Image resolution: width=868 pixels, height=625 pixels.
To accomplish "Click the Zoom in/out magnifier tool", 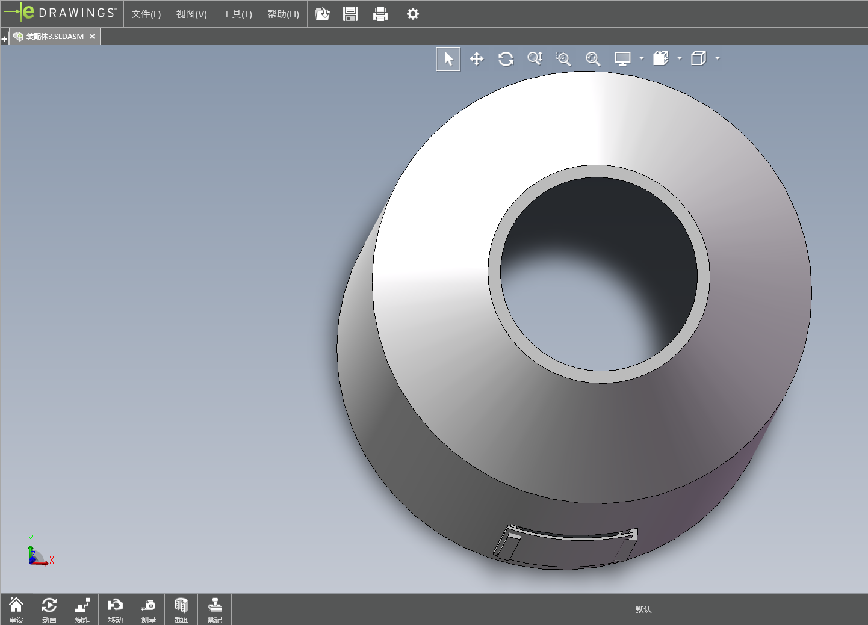I will [x=535, y=58].
